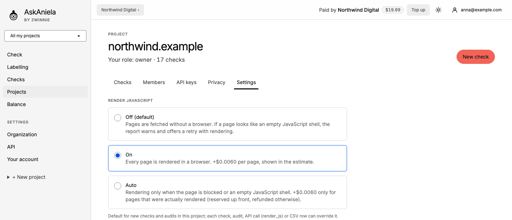Image resolution: width=512 pixels, height=220 pixels.
Task: Click the 'Paid by Northwind Digital' text
Action: point(349,10)
